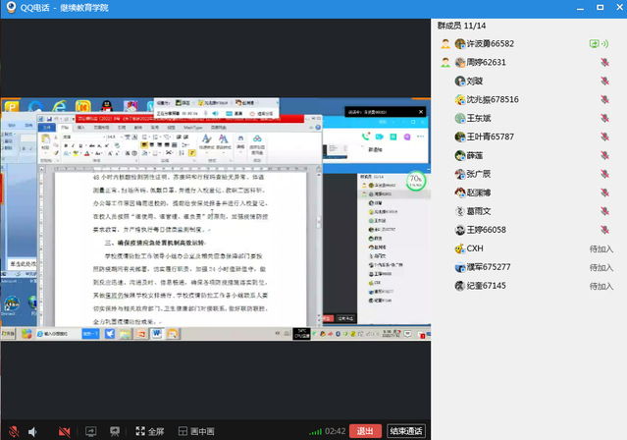Click the avatar of 葛雨文
The image size is (627, 440).
[459, 211]
